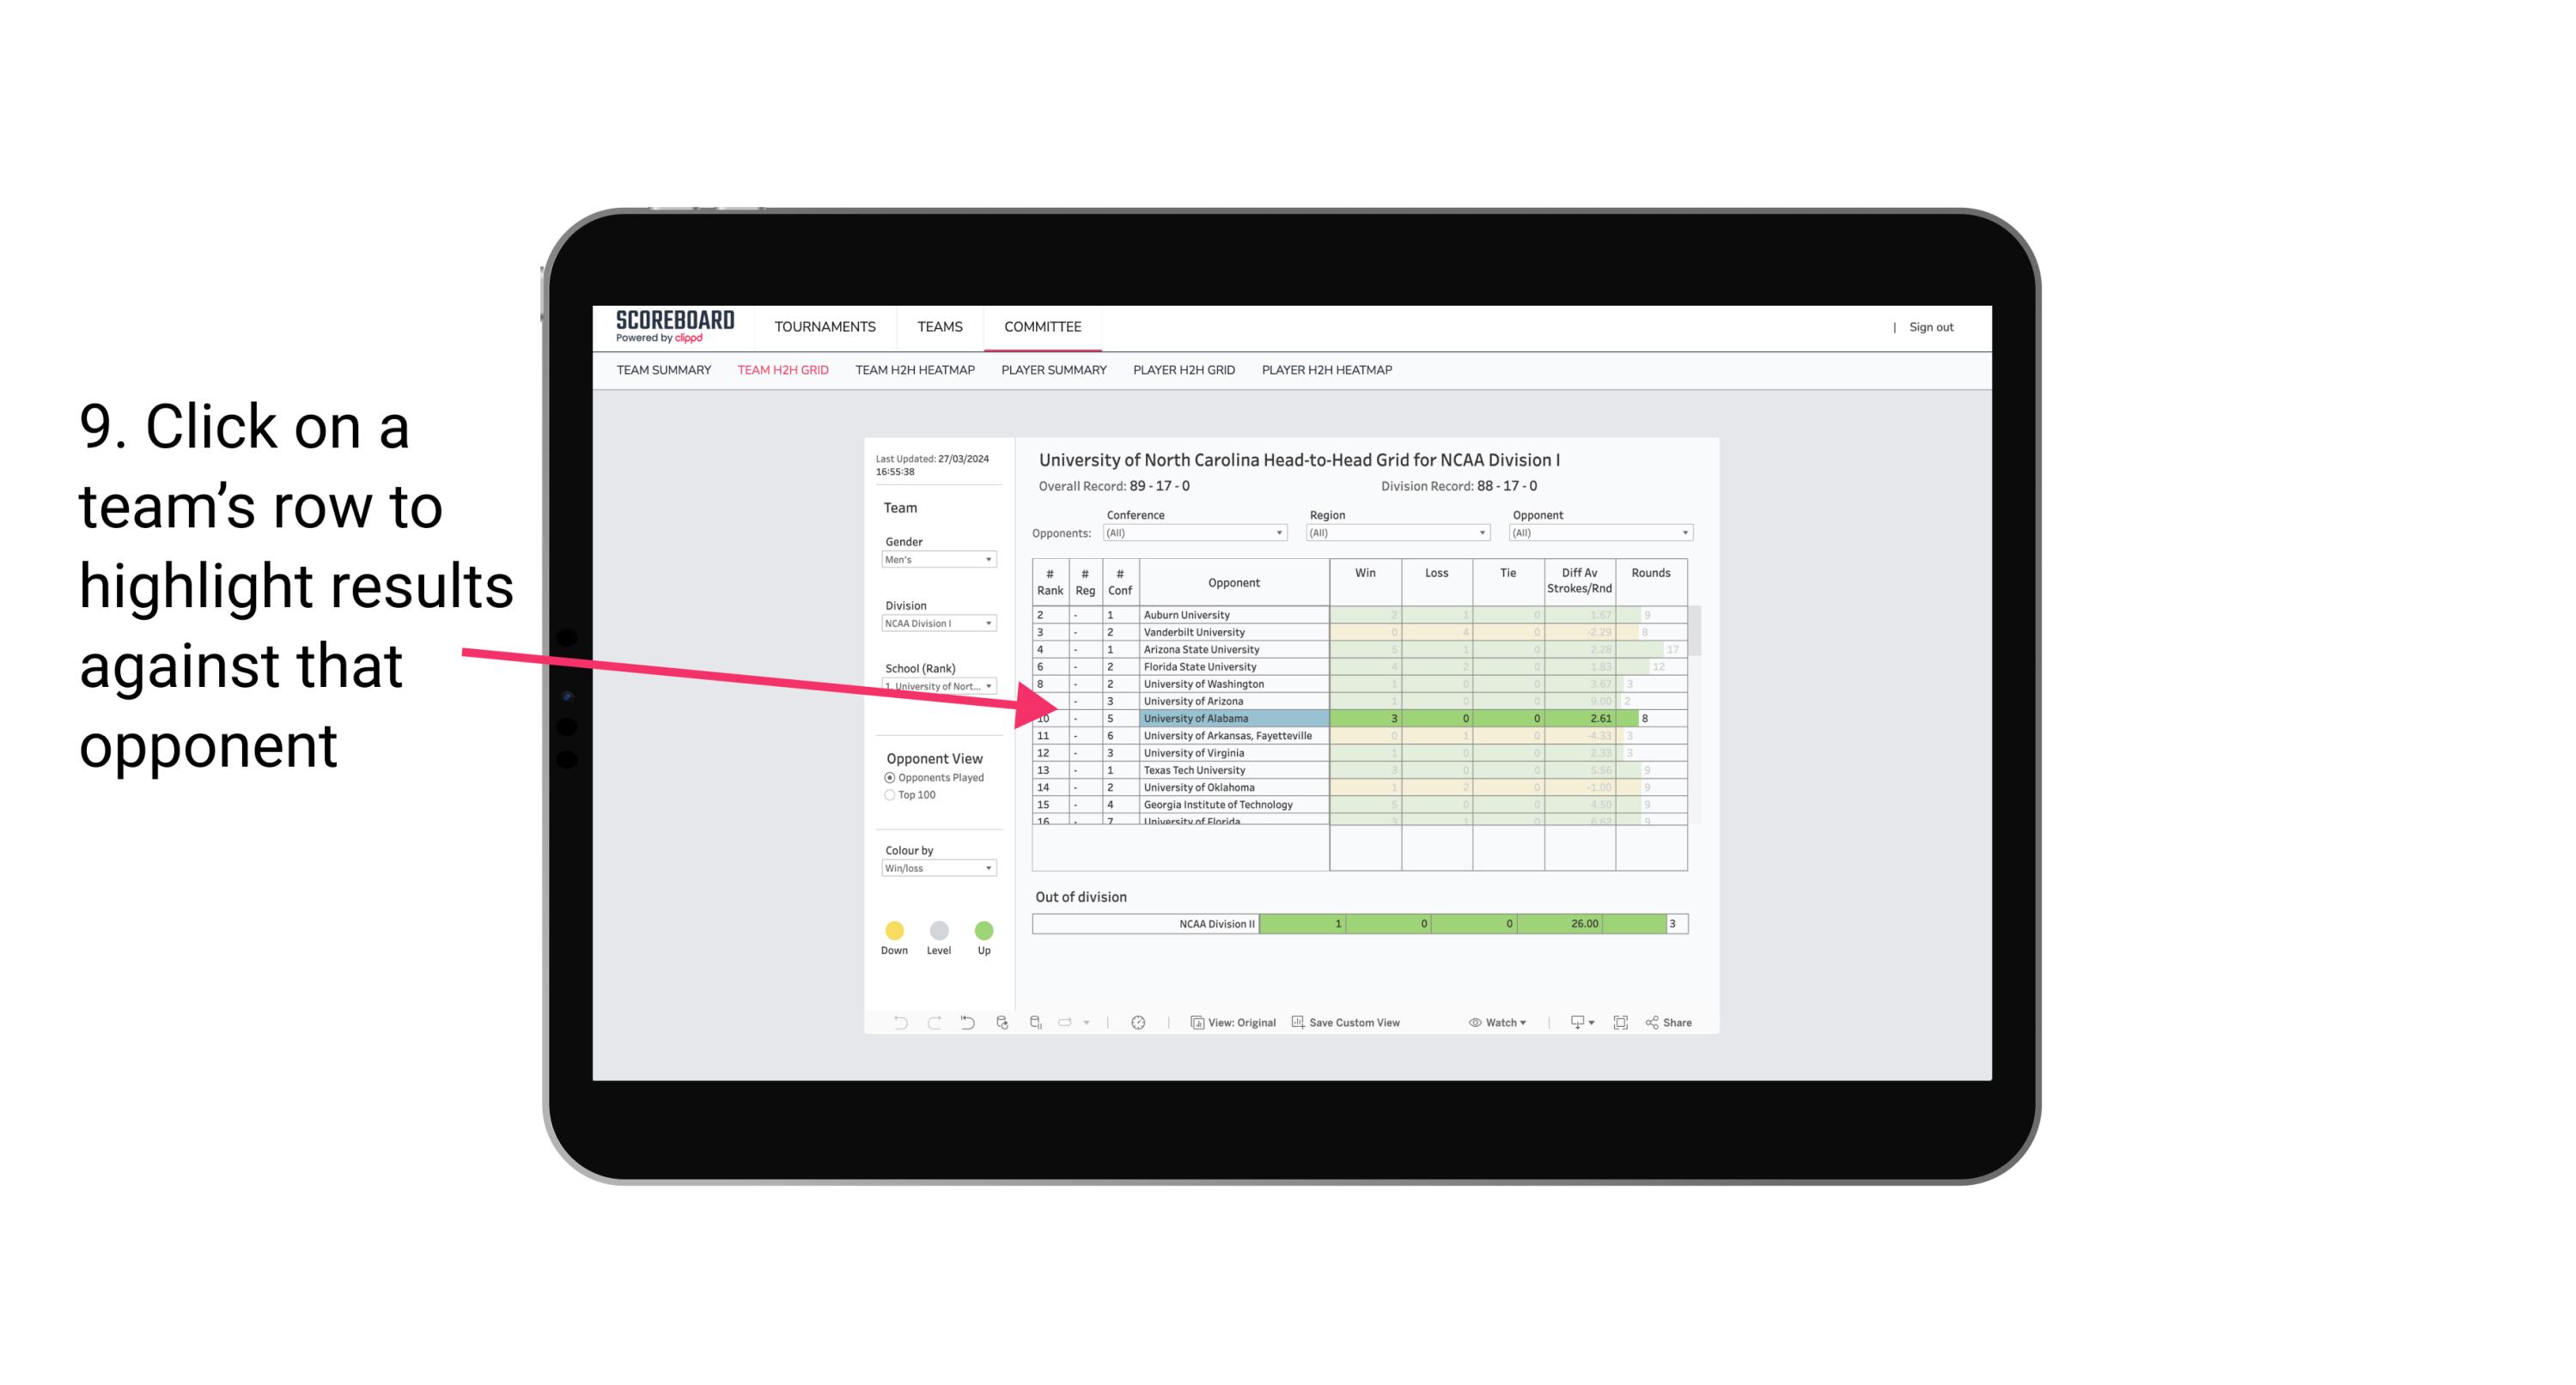Click the fullscreen expand icon
The width and height of the screenshot is (2576, 1385).
pos(1621,1024)
